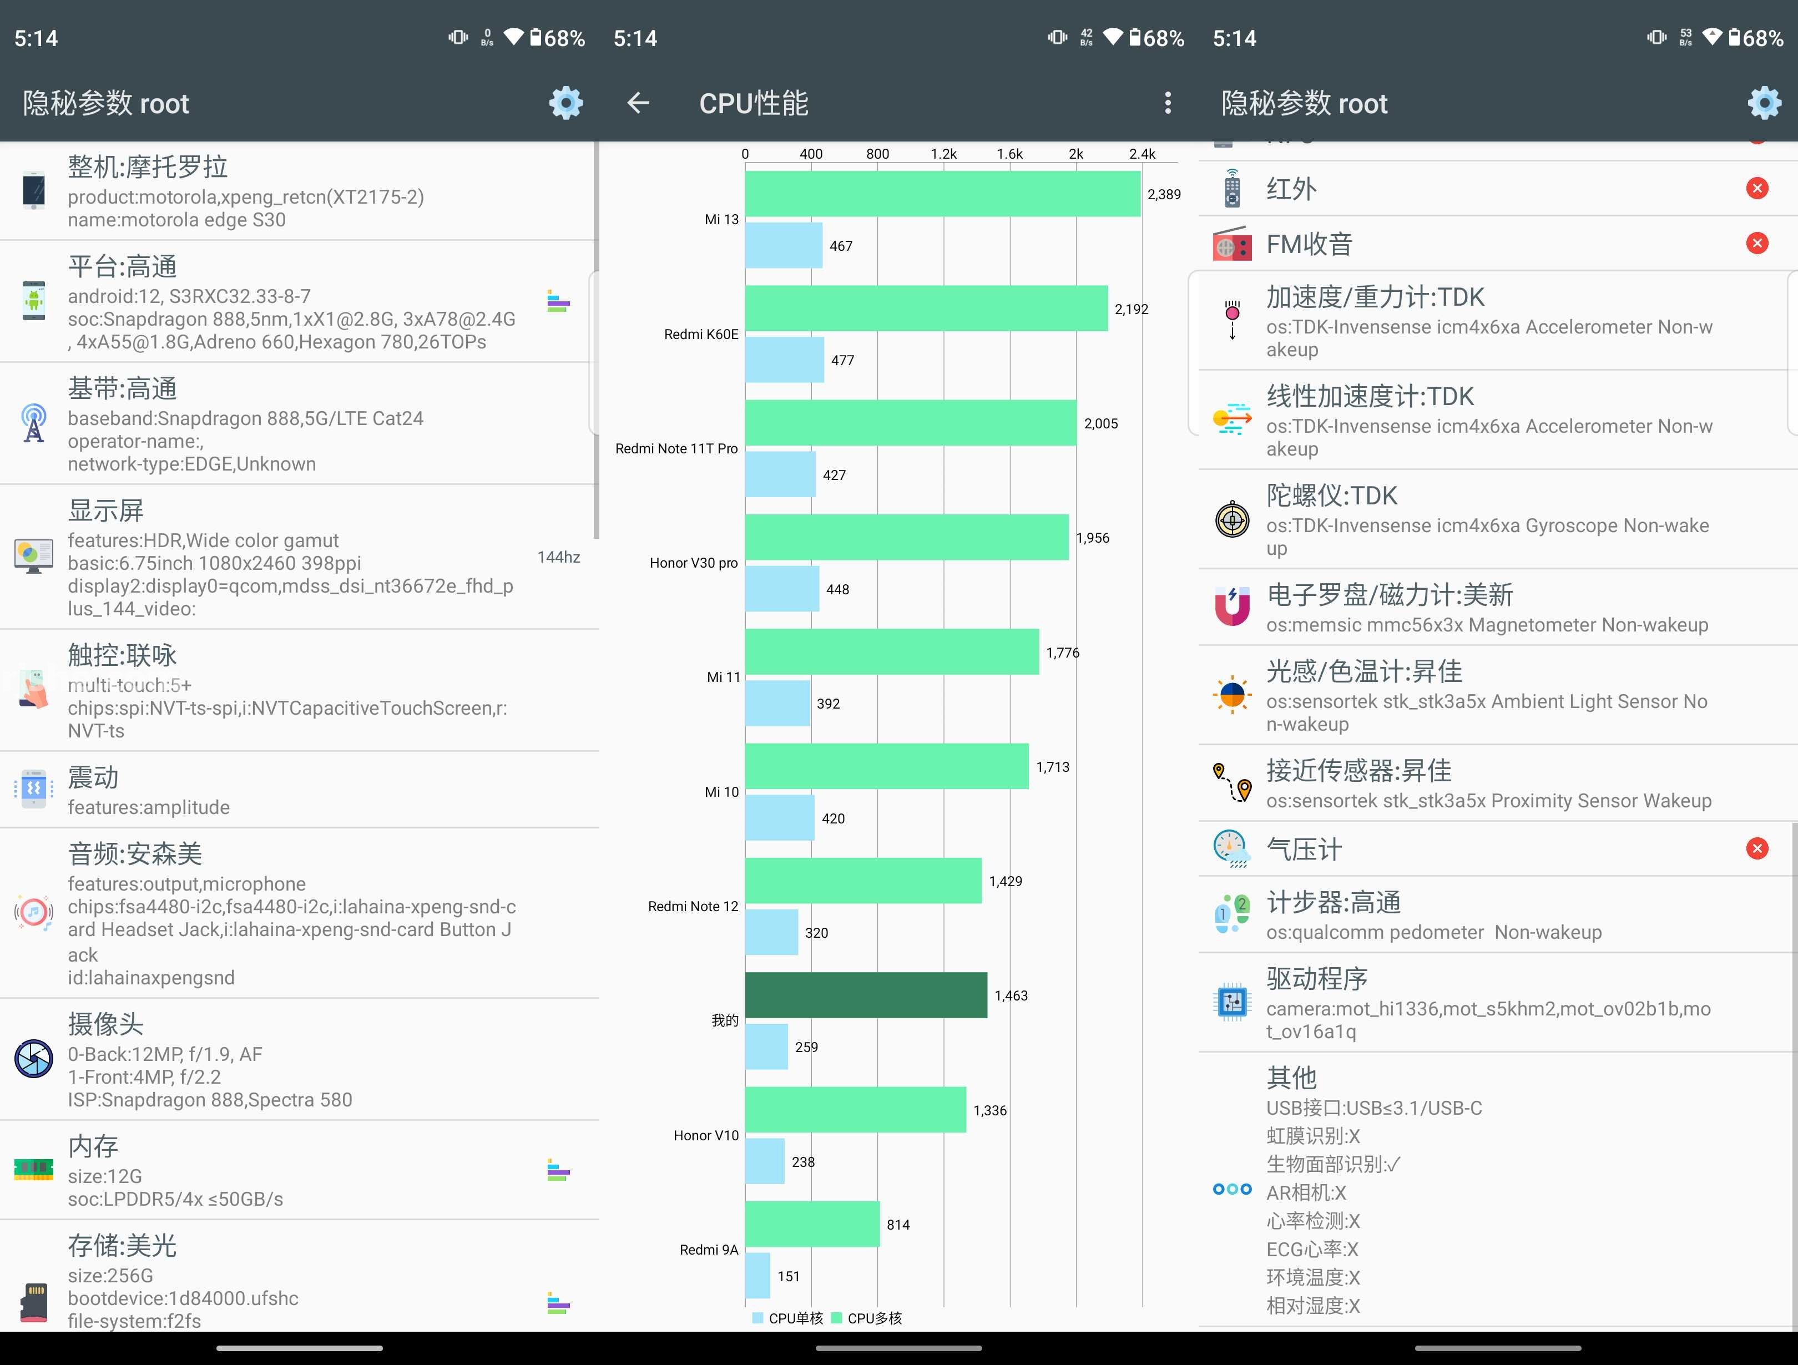This screenshot has height=1365, width=1798.
Task: Tap the Redmi 9A single-core bar
Action: 757,1276
